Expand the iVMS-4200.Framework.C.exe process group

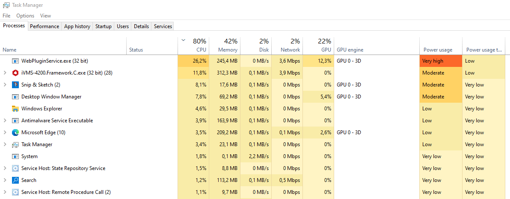[5, 73]
